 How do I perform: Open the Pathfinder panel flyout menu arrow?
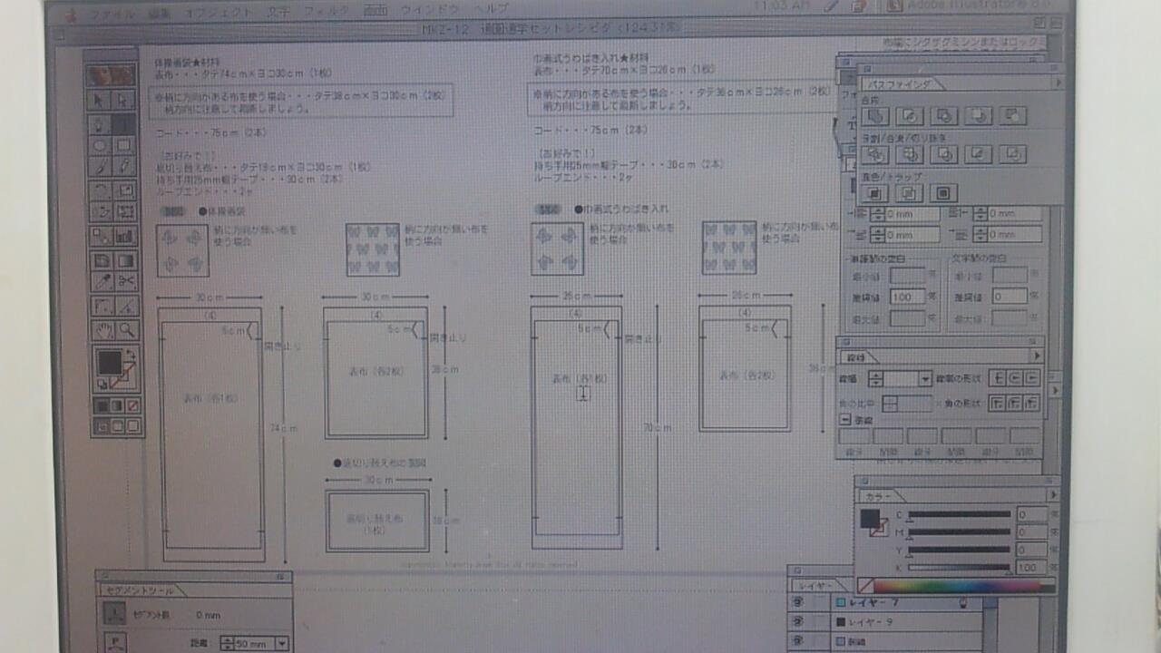pyautogui.click(x=1057, y=83)
